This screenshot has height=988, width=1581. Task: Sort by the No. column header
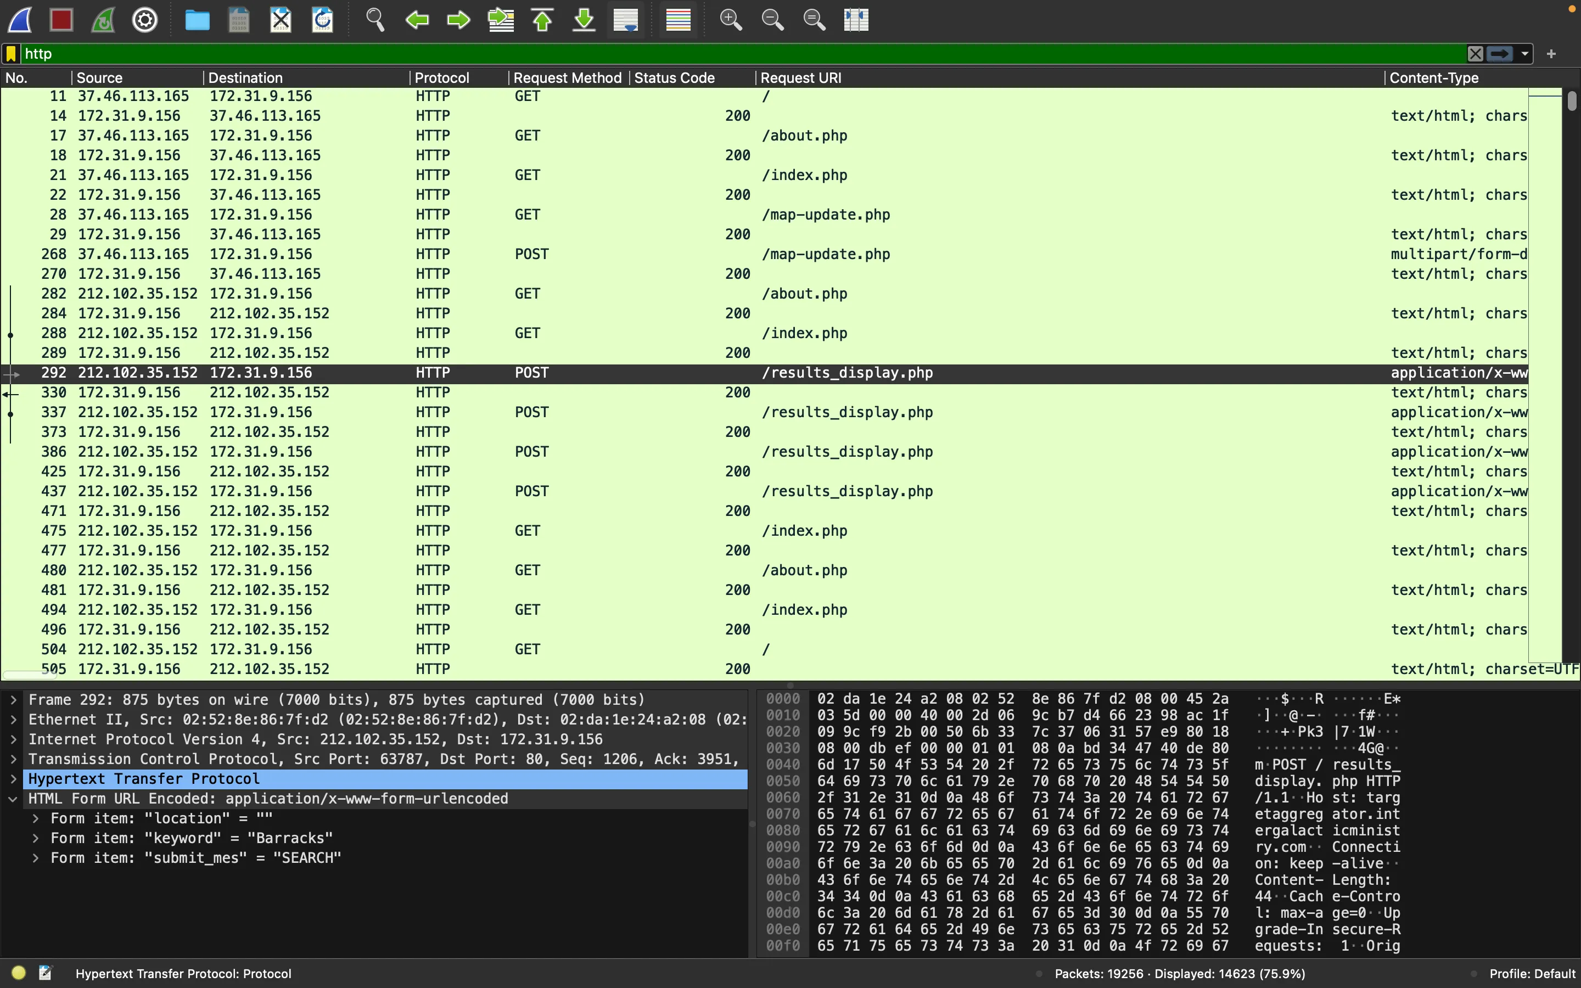36,78
